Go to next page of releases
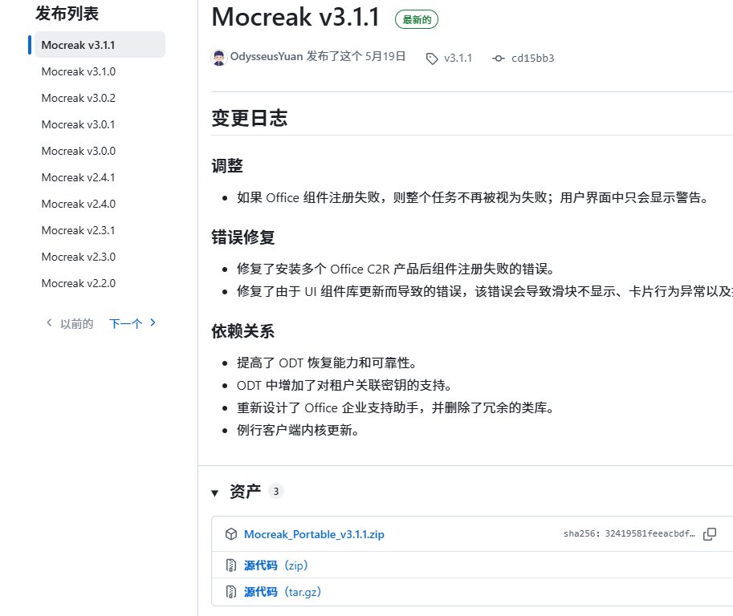733x616 pixels. coord(132,323)
